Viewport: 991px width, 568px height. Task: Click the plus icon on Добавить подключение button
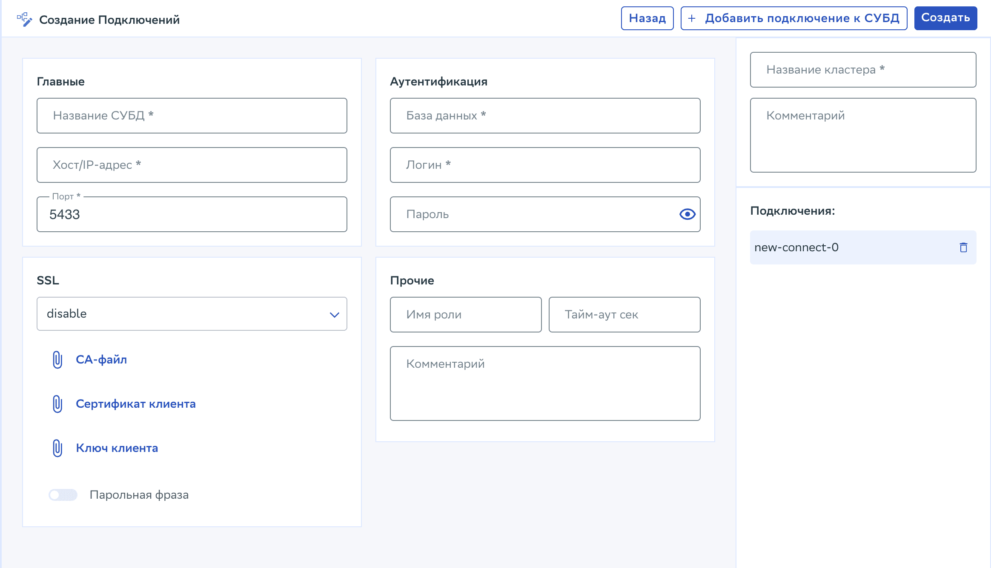coord(693,18)
